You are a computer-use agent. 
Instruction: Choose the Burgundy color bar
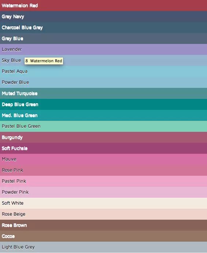(103, 137)
